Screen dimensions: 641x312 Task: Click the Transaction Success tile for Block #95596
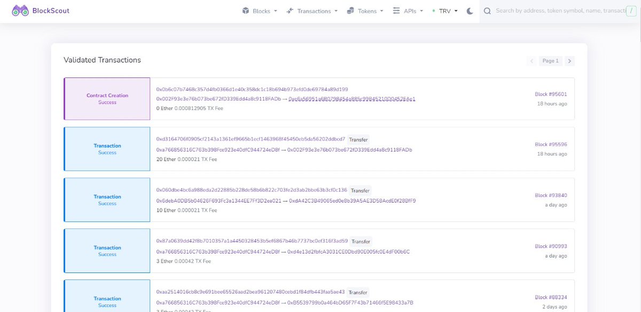click(107, 149)
